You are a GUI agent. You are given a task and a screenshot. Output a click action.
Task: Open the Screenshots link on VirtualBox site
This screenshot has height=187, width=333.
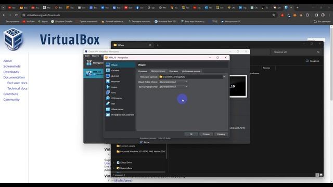click(x=12, y=66)
